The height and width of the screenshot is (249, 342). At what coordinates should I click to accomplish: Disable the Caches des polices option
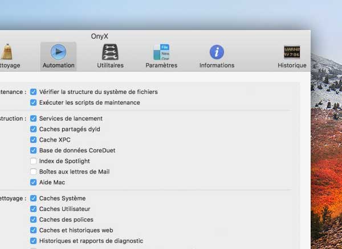[x=34, y=219]
